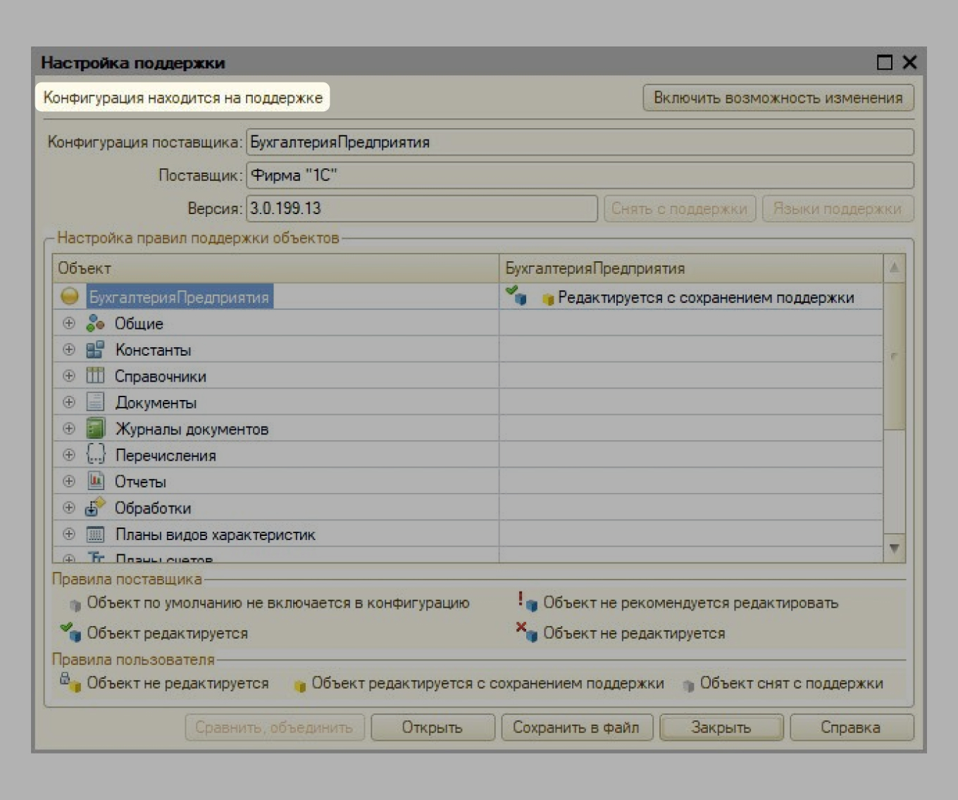958x800 pixels.
Task: Click the Обработки icon
Action: pos(95,507)
